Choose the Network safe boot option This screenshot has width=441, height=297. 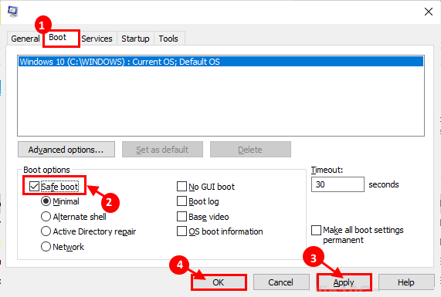46,247
